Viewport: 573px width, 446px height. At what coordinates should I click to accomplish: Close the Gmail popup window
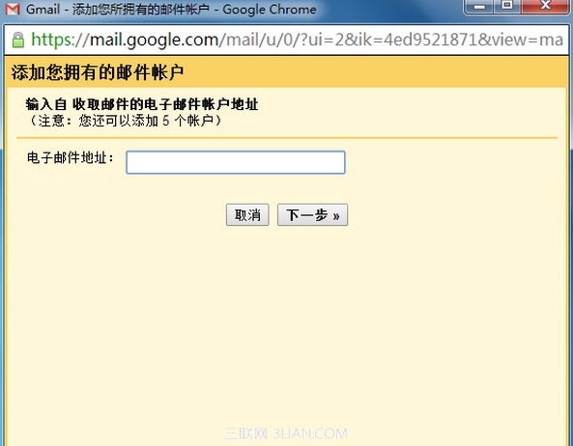(x=545, y=6)
